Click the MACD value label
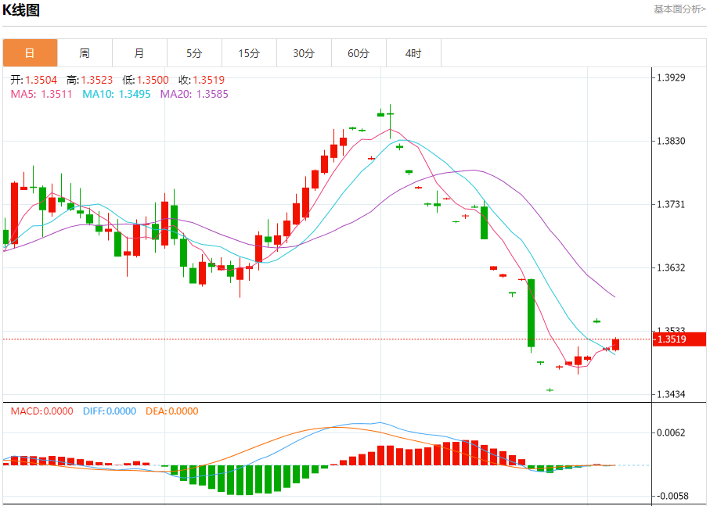710x506 pixels. pos(41,411)
